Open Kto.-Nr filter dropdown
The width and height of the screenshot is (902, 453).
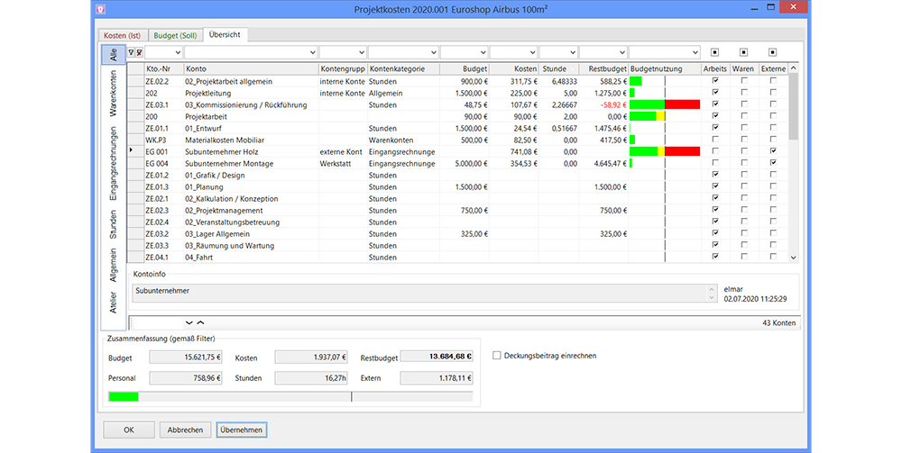(x=178, y=52)
